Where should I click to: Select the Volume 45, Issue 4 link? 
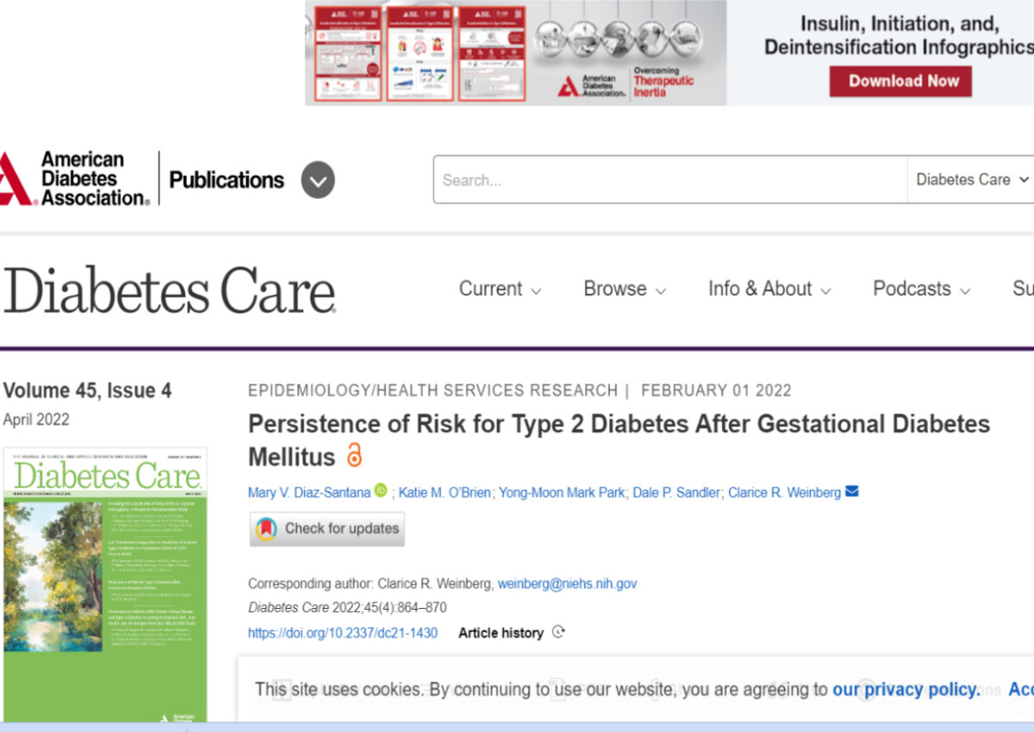(x=87, y=391)
